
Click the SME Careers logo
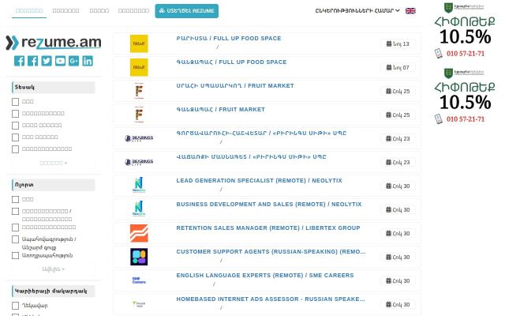pyautogui.click(x=139, y=280)
